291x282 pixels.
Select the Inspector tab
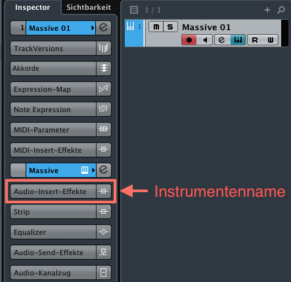point(32,7)
